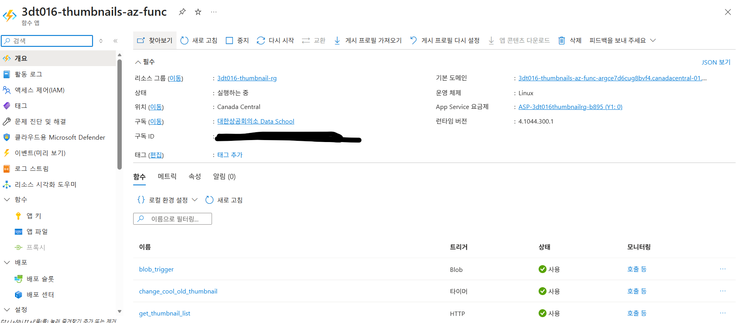The height and width of the screenshot is (323, 738).
Task: Restart the app with 다시 시작
Action: click(x=275, y=40)
